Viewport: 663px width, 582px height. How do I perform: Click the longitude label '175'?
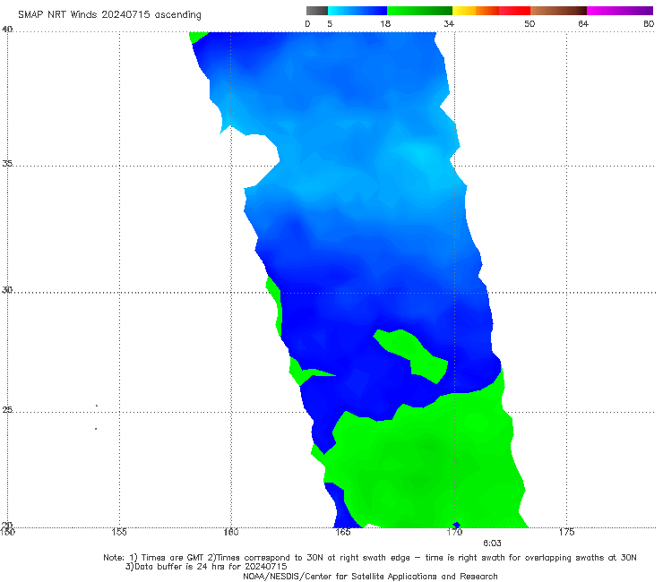(566, 532)
